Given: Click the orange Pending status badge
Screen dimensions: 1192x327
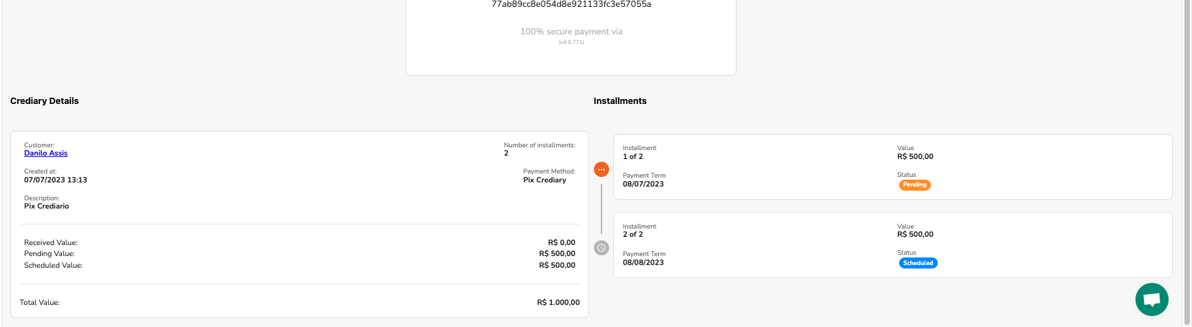Looking at the screenshot, I should click(914, 185).
